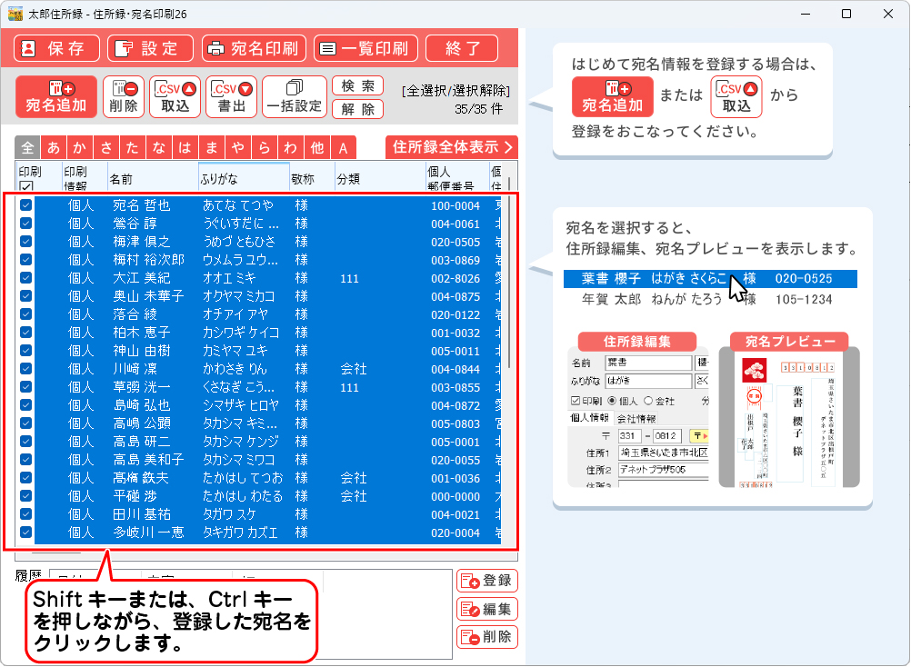Expand 住所録全体表示 full address view
This screenshot has height=667, width=911.
[x=451, y=147]
